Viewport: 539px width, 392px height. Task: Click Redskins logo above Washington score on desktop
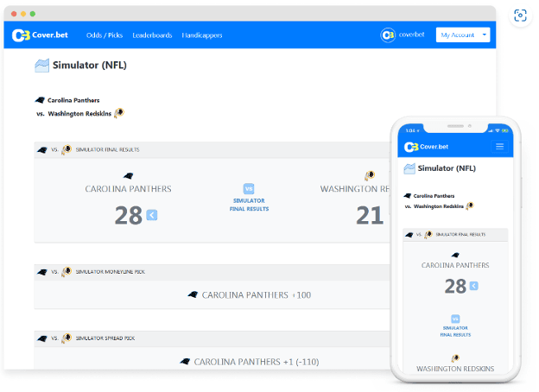click(370, 175)
